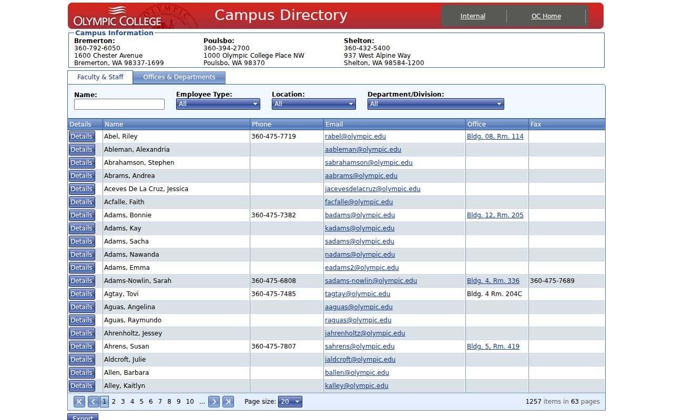Open Details for Abrams, Andrea

pyautogui.click(x=81, y=176)
